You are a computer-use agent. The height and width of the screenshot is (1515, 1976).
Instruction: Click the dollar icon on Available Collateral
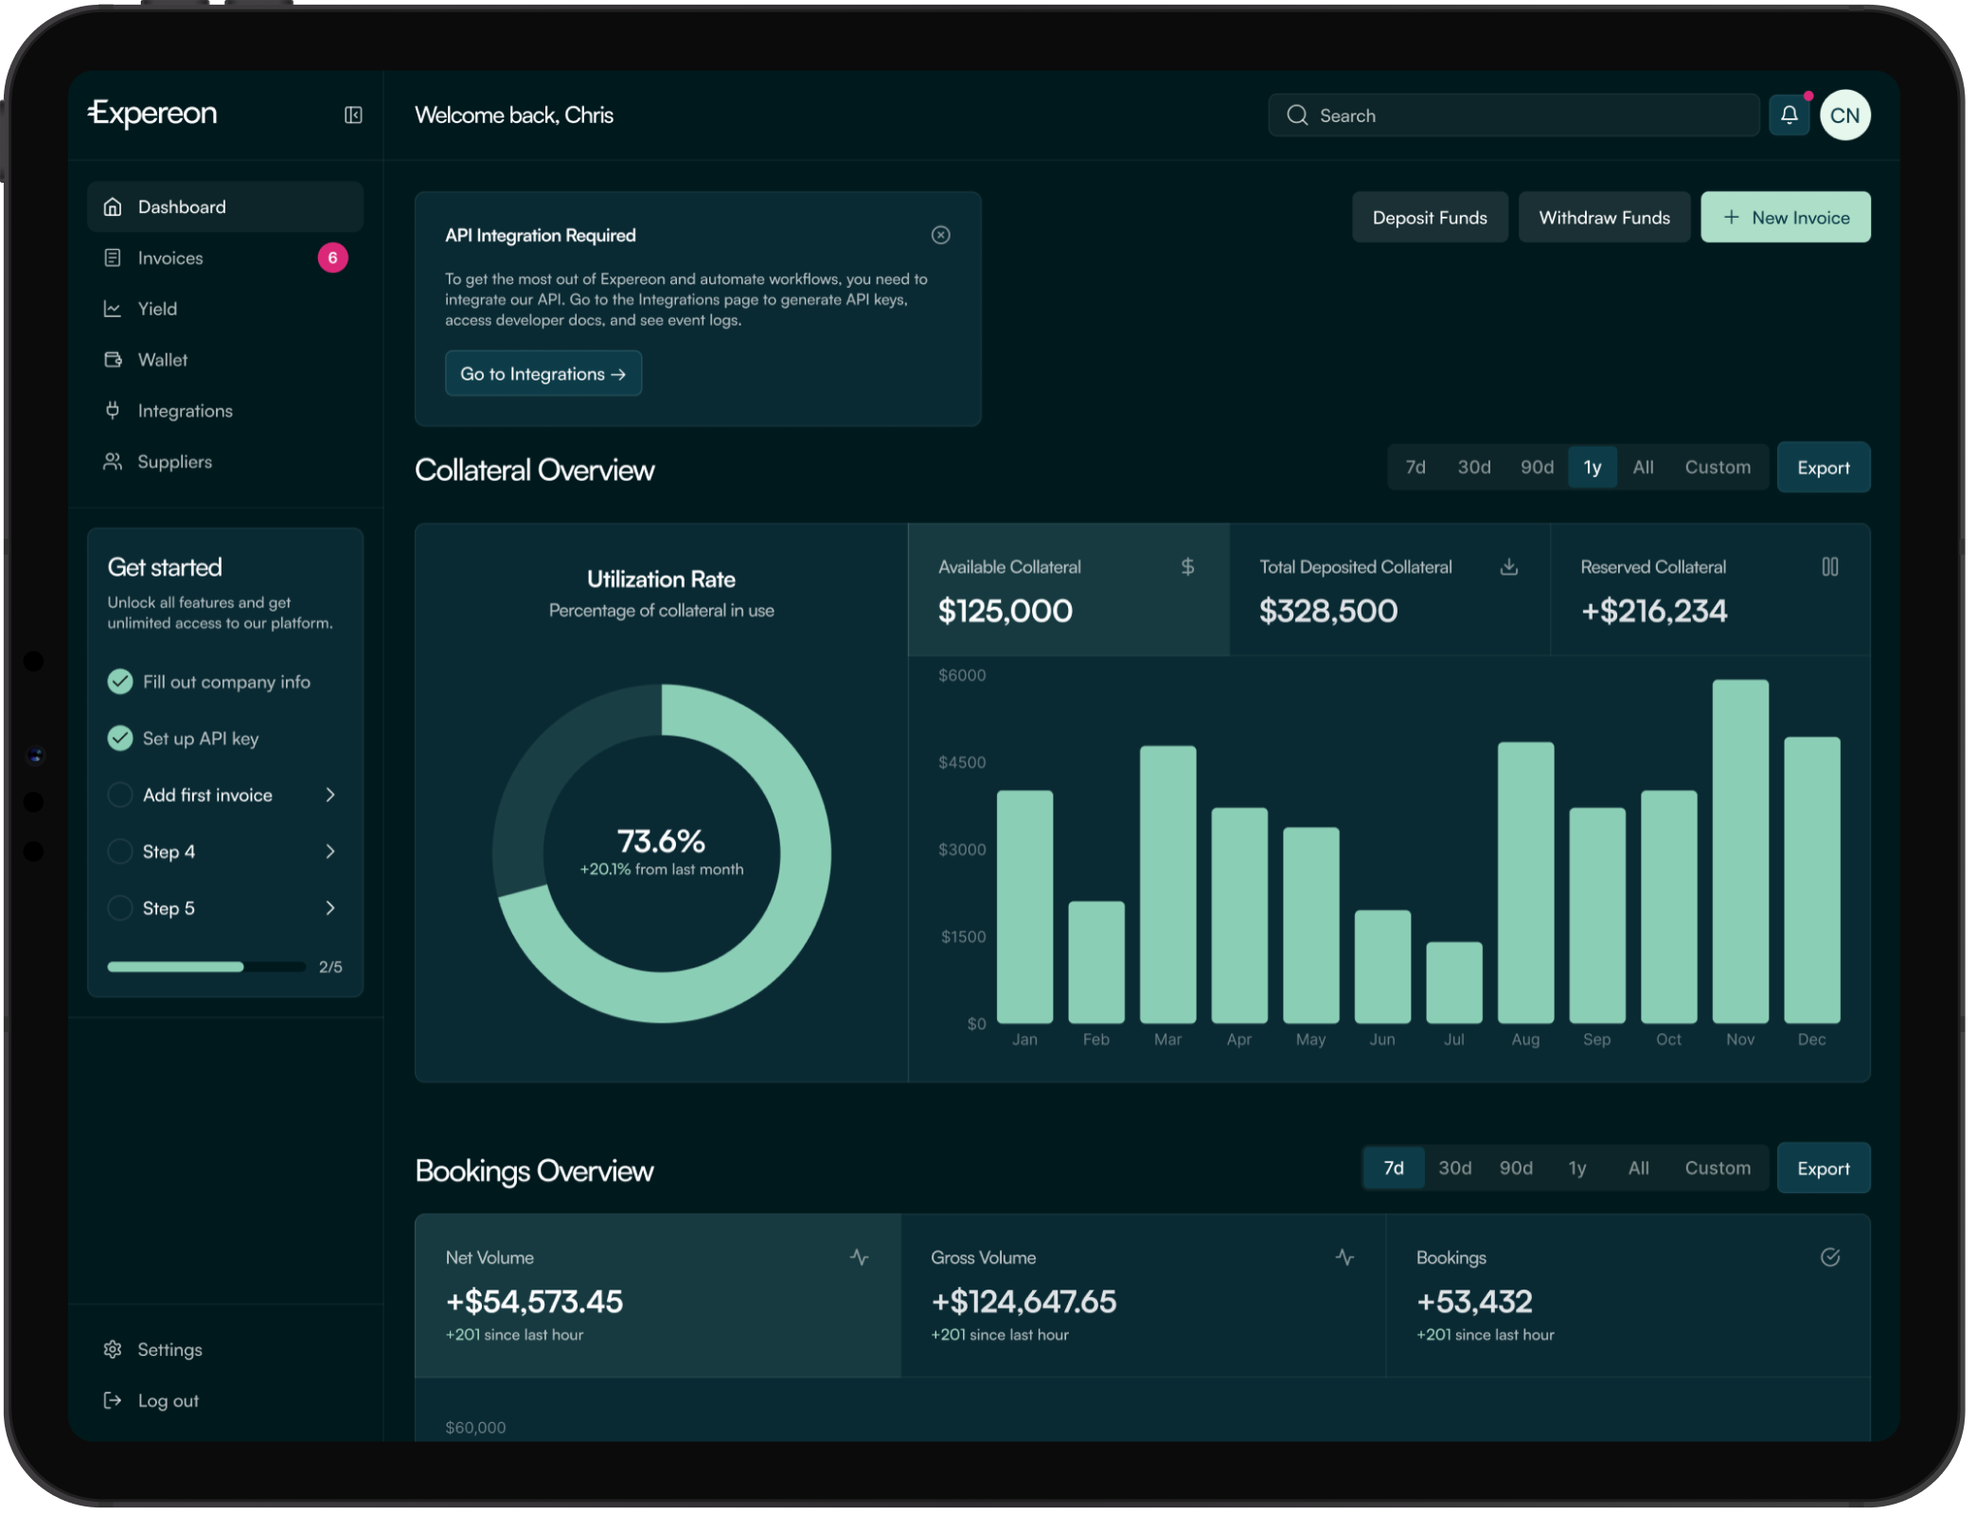pyautogui.click(x=1187, y=566)
